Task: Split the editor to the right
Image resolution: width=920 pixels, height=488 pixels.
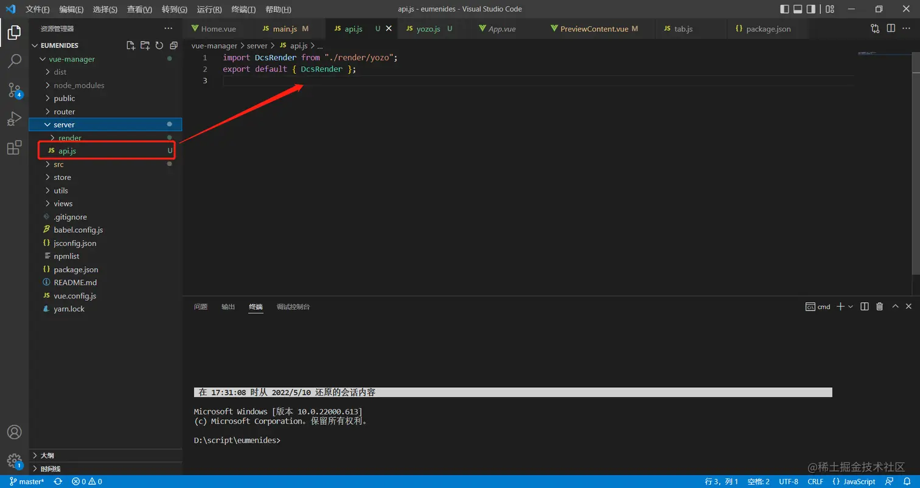Action: (891, 29)
